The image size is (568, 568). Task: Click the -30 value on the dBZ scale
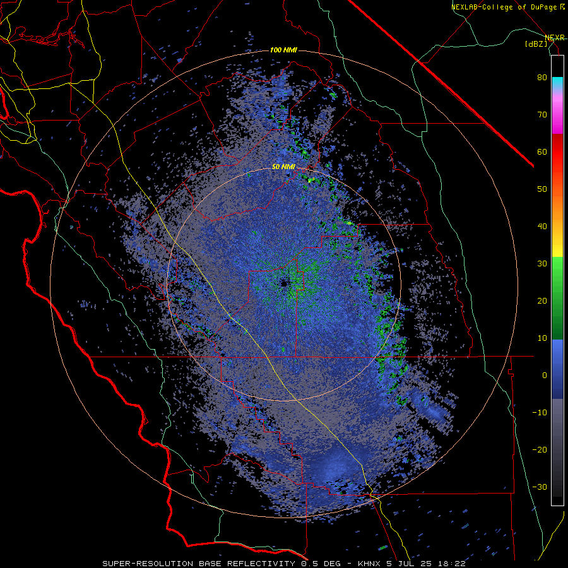(x=540, y=487)
